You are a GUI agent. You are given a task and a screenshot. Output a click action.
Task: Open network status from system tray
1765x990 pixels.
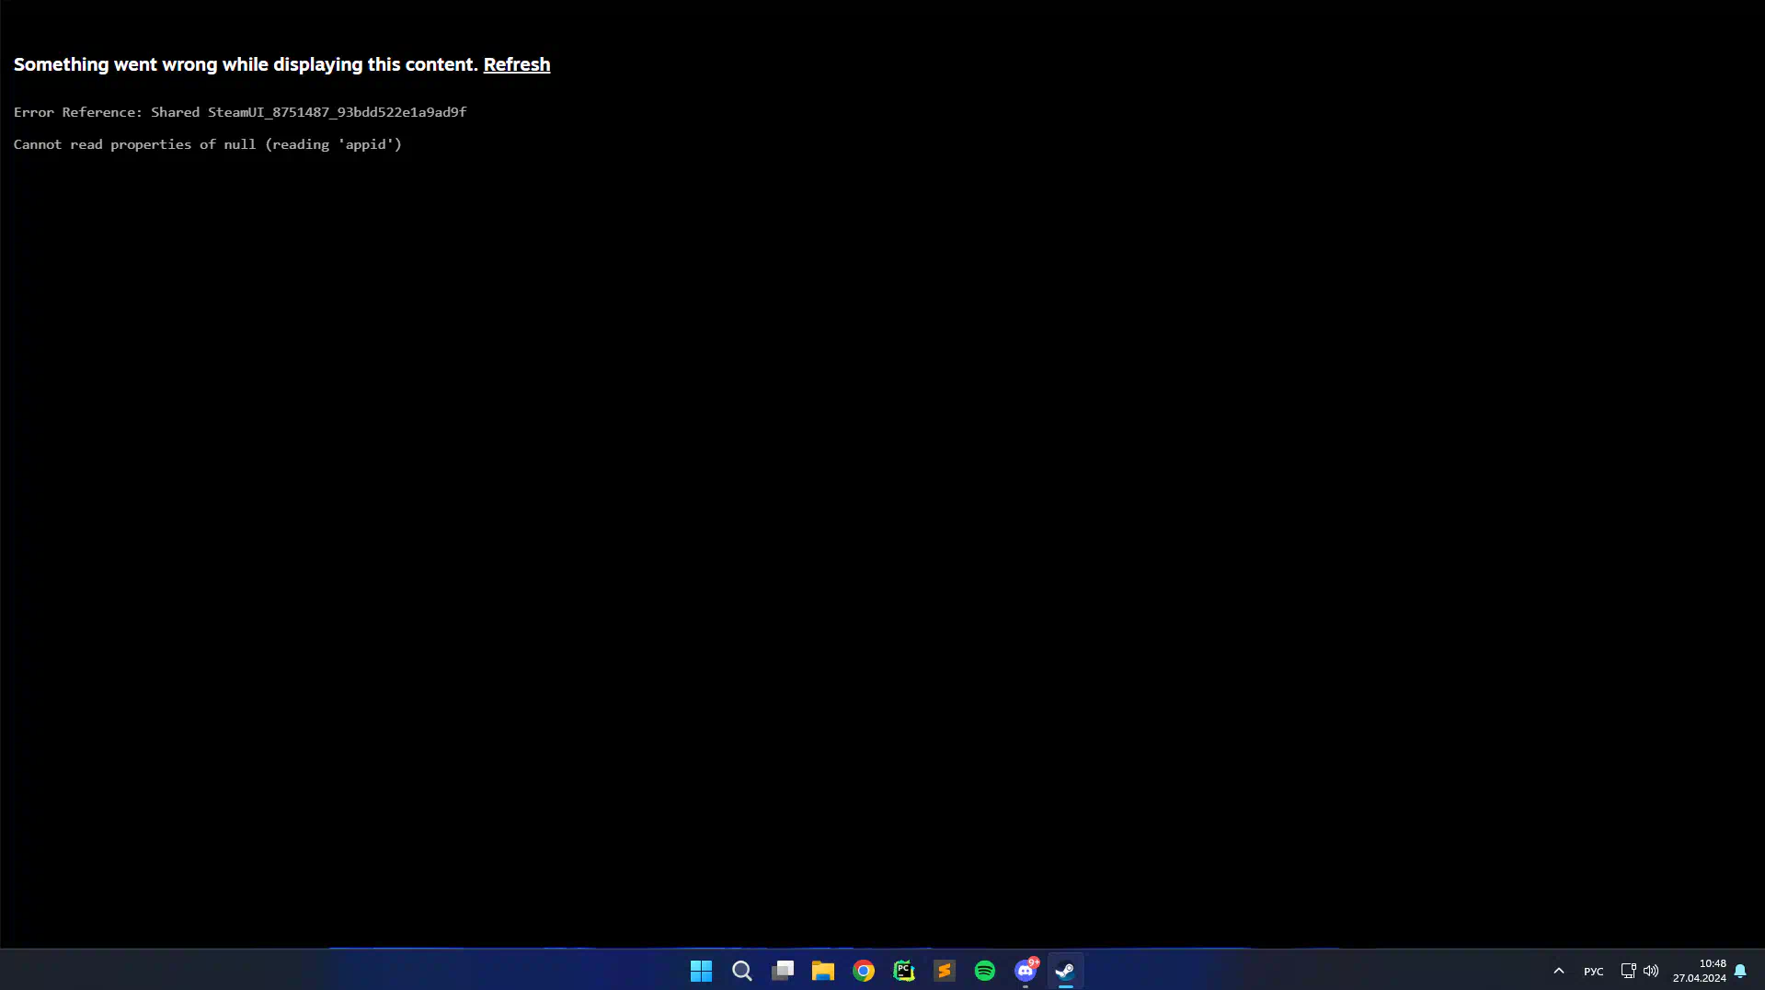[1627, 971]
